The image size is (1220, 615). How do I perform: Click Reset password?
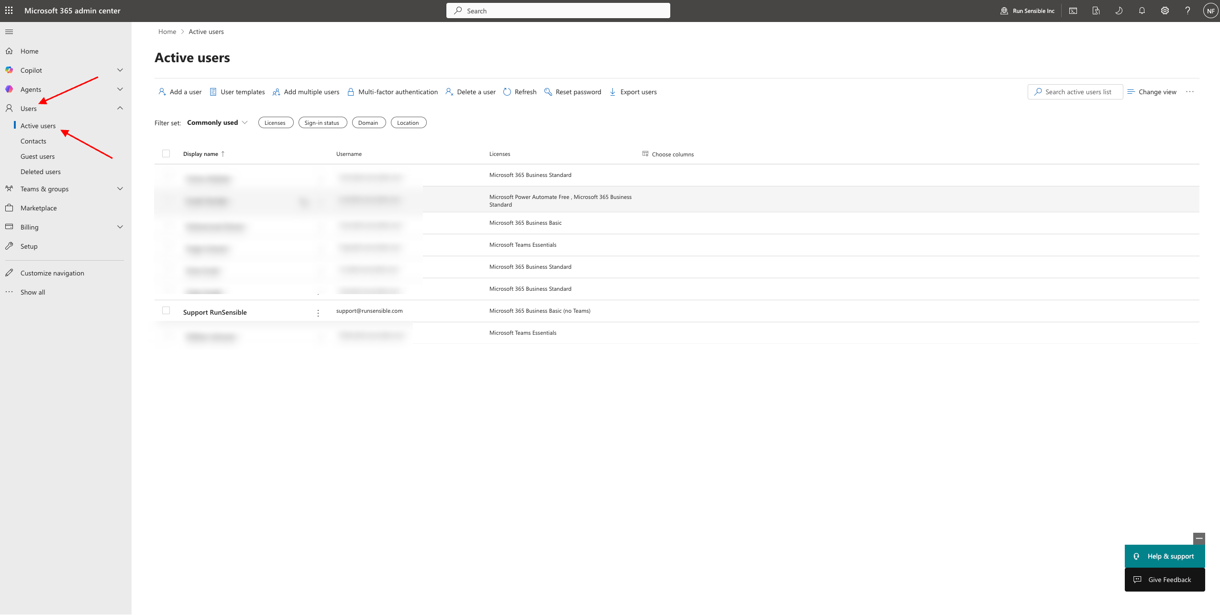coord(573,92)
